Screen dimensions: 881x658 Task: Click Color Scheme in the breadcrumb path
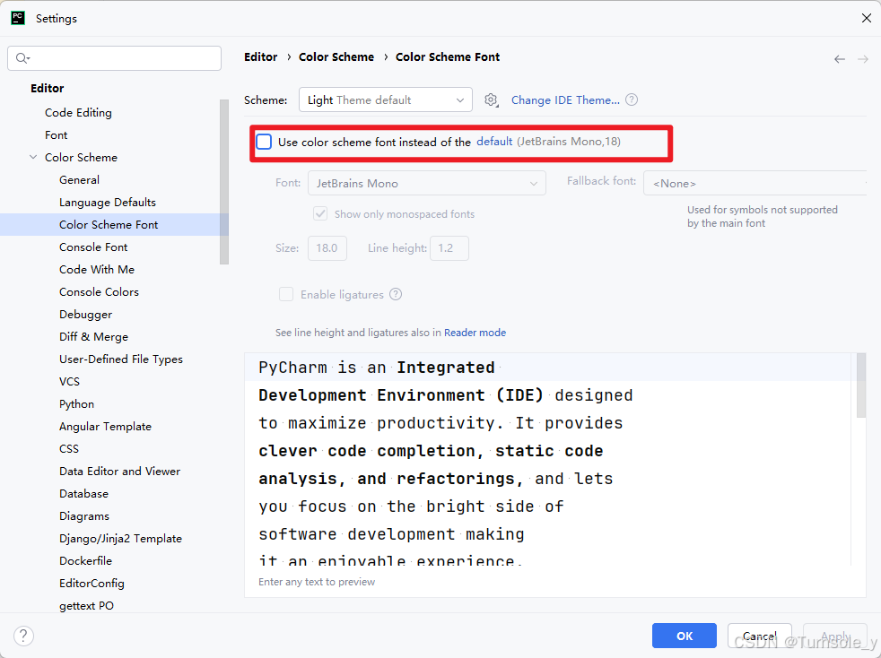pyautogui.click(x=336, y=56)
